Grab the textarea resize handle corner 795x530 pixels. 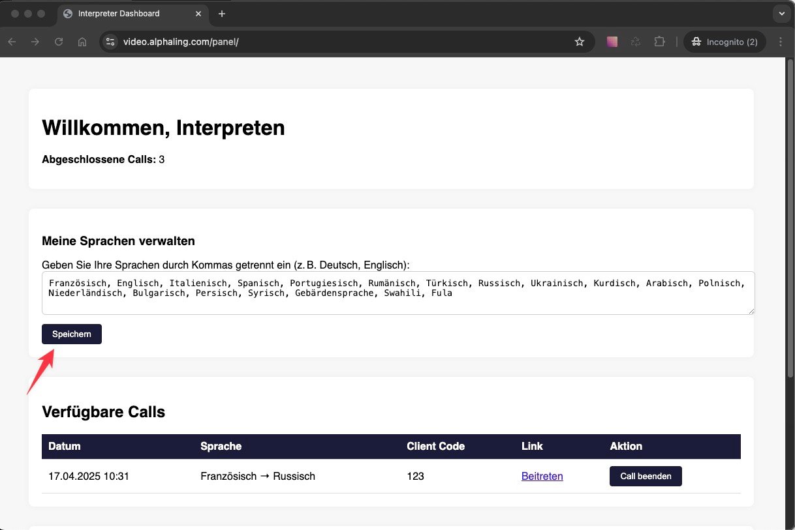pyautogui.click(x=751, y=312)
